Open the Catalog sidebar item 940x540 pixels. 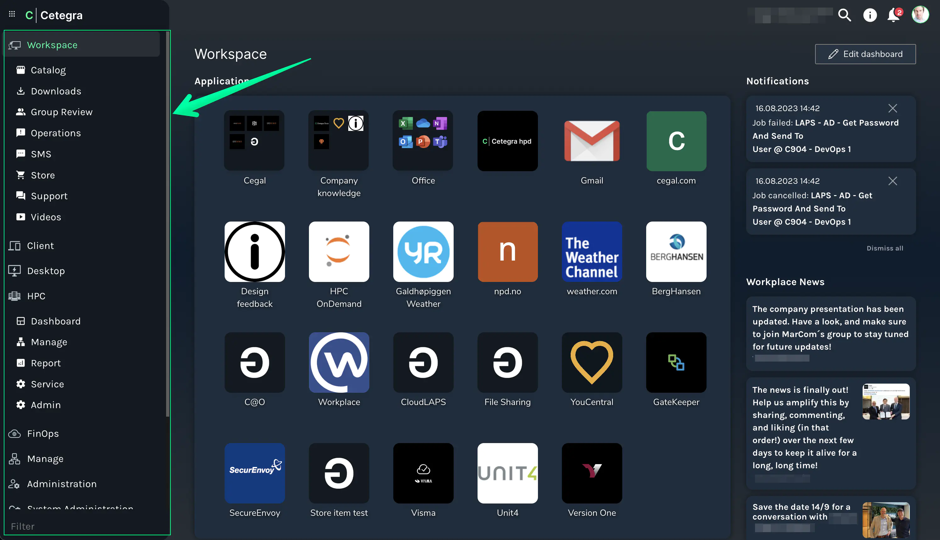[x=48, y=70]
